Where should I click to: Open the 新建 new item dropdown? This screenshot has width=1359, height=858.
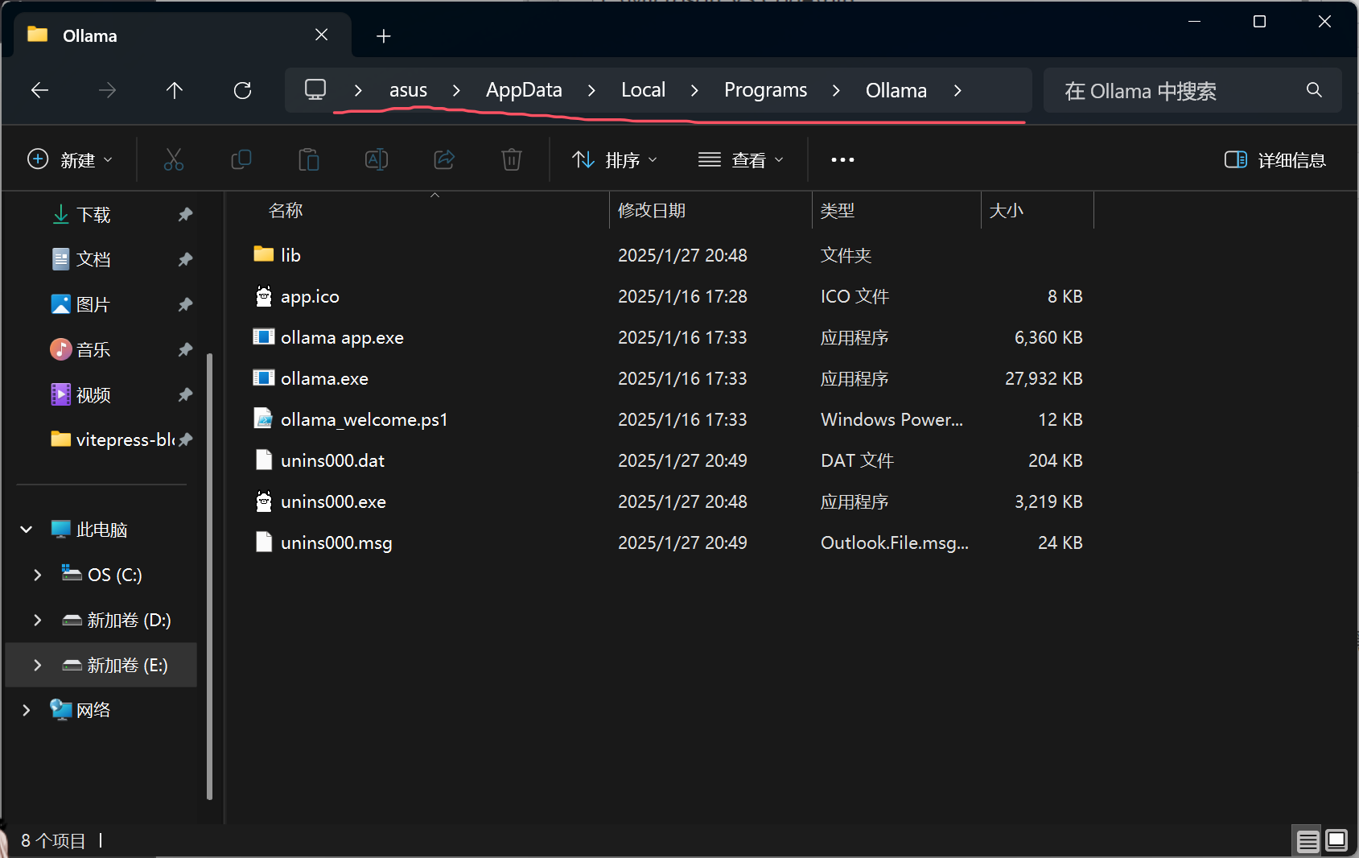[x=70, y=160]
